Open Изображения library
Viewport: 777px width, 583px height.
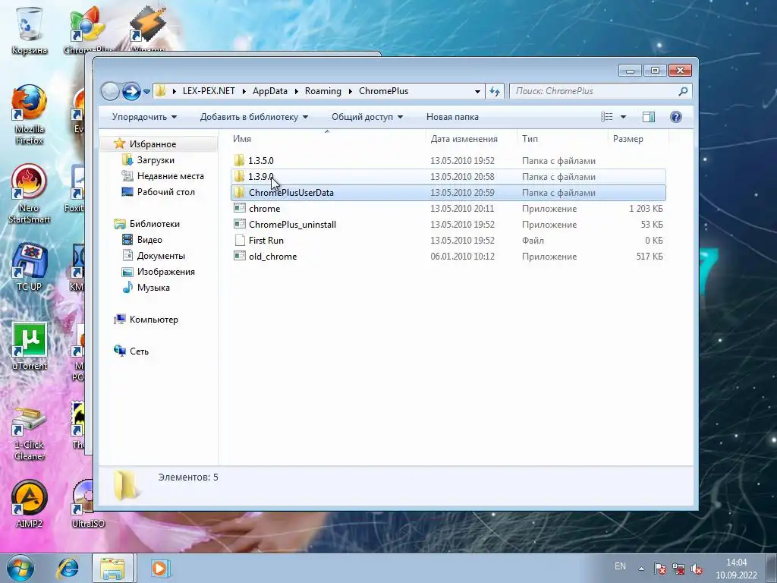pos(165,272)
